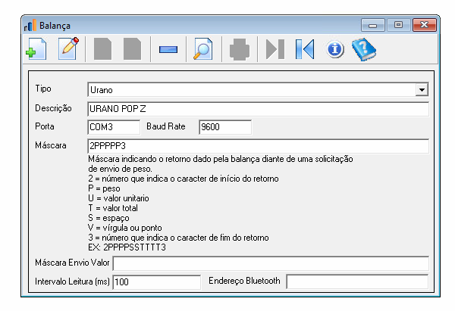
Task: Click the Endereço Bluetooth input field
Action: 357,281
